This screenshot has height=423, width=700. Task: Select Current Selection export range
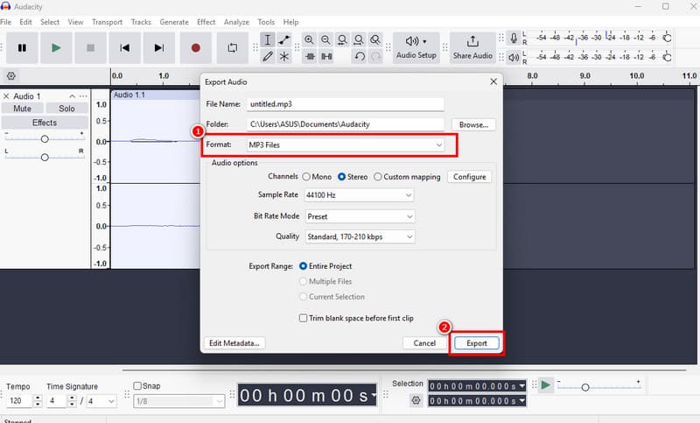(303, 297)
